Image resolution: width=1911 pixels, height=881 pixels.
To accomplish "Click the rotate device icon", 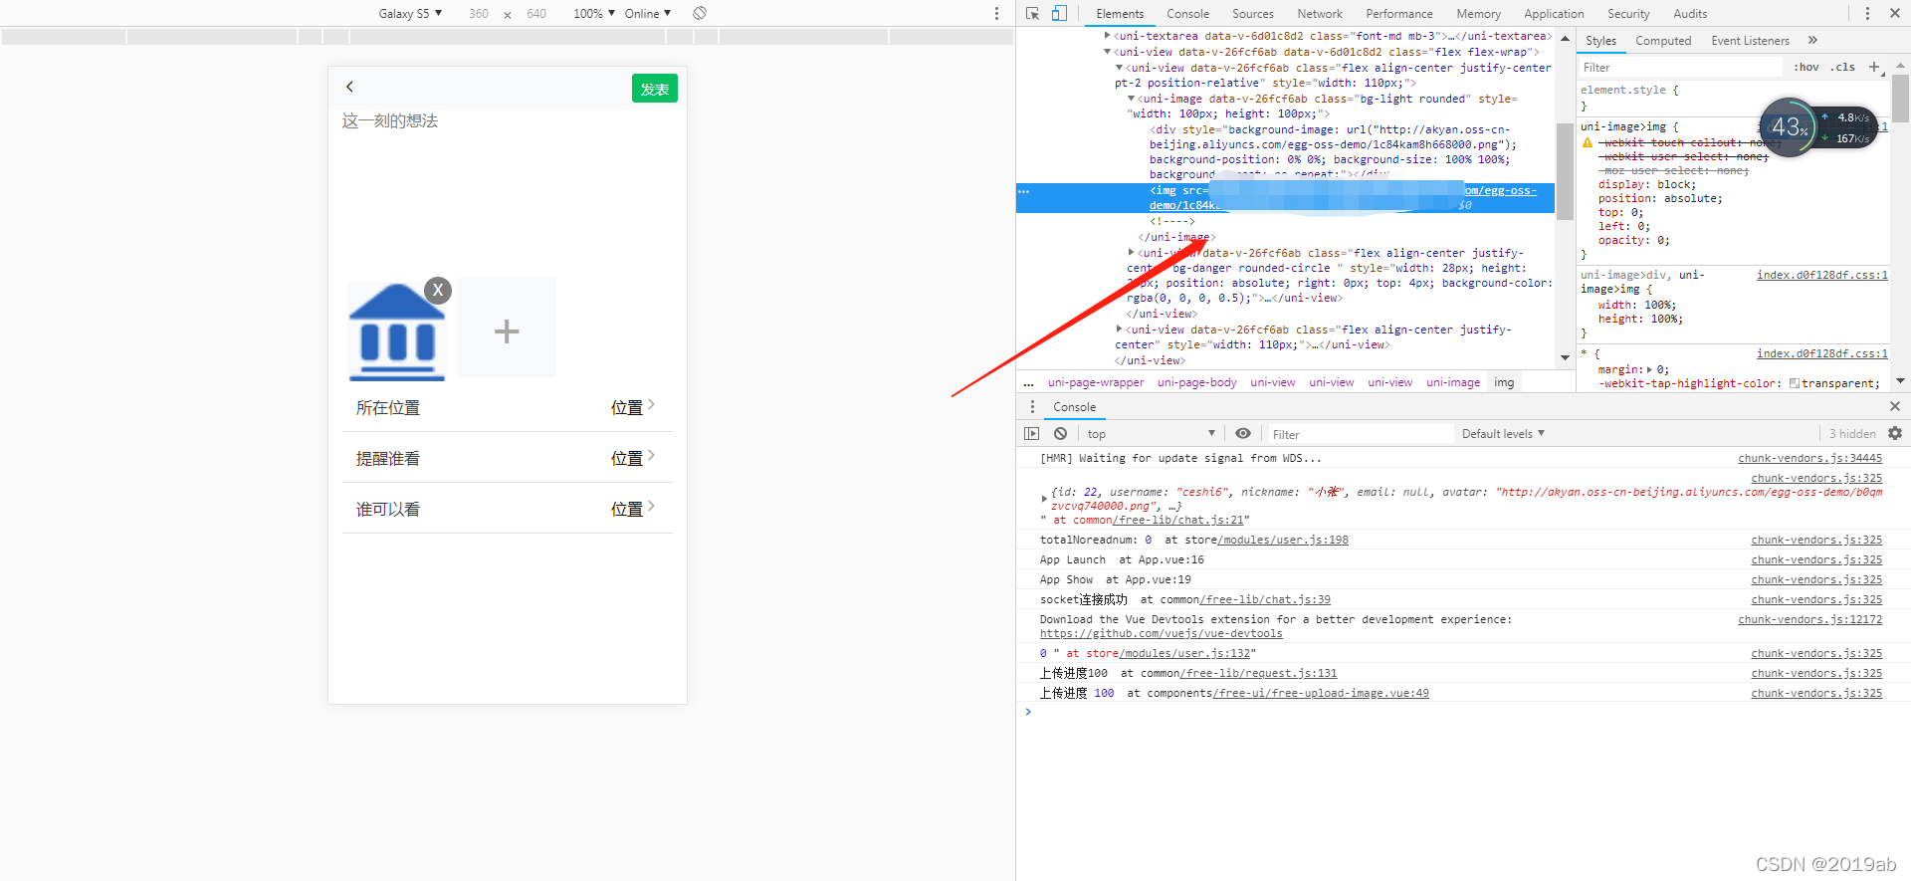I will point(700,13).
